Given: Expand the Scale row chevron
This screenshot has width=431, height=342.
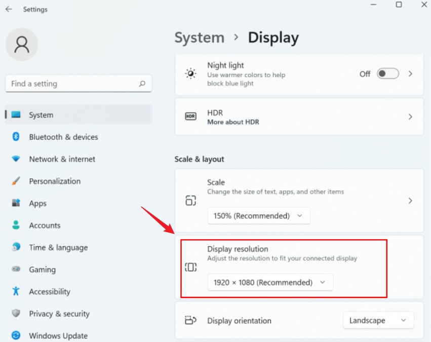Looking at the screenshot, I should 410,201.
